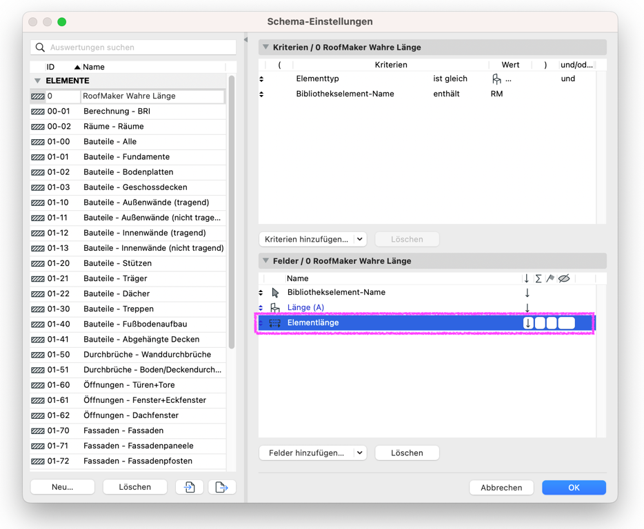Click the hatch icon of row 01-70 Fassaden
The height and width of the screenshot is (529, 644).
(x=38, y=431)
